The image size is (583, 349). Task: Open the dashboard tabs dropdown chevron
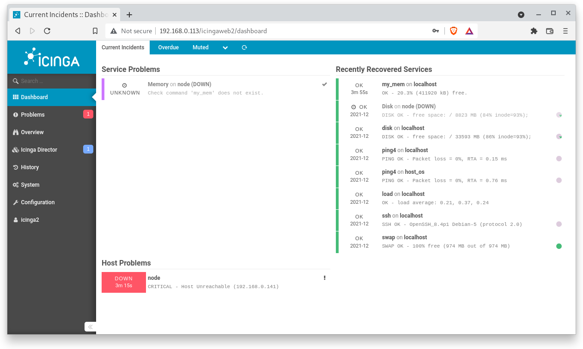225,47
